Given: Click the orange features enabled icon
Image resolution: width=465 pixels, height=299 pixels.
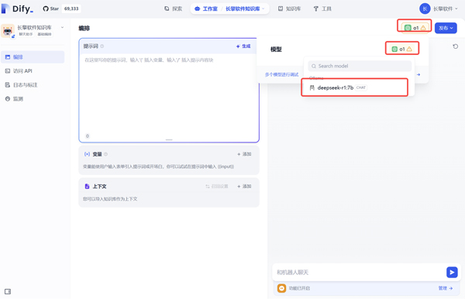Looking at the screenshot, I should [x=282, y=288].
